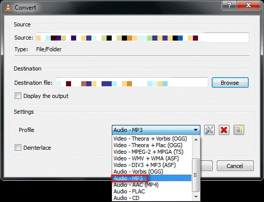Pick Audio - Vorbis (OGG) profile

tap(152, 172)
